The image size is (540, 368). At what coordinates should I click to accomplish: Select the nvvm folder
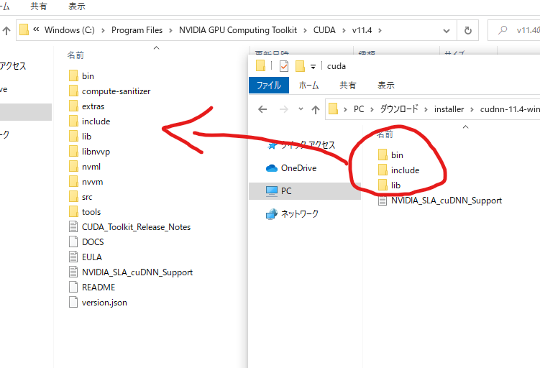(x=86, y=182)
